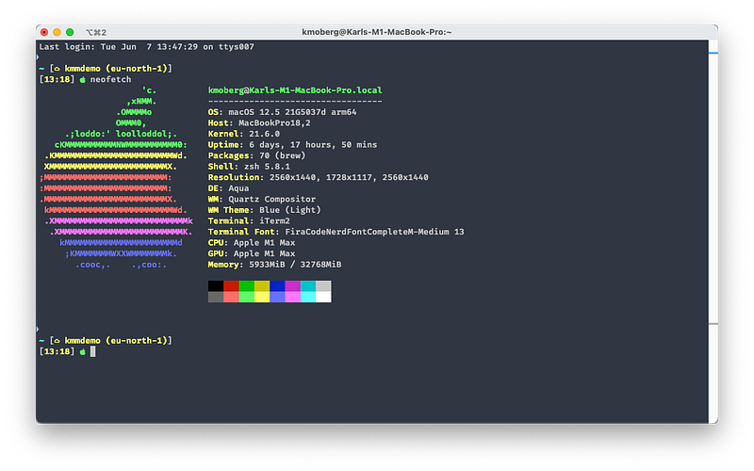Click the WM Theme value Blue (Light)

click(290, 210)
